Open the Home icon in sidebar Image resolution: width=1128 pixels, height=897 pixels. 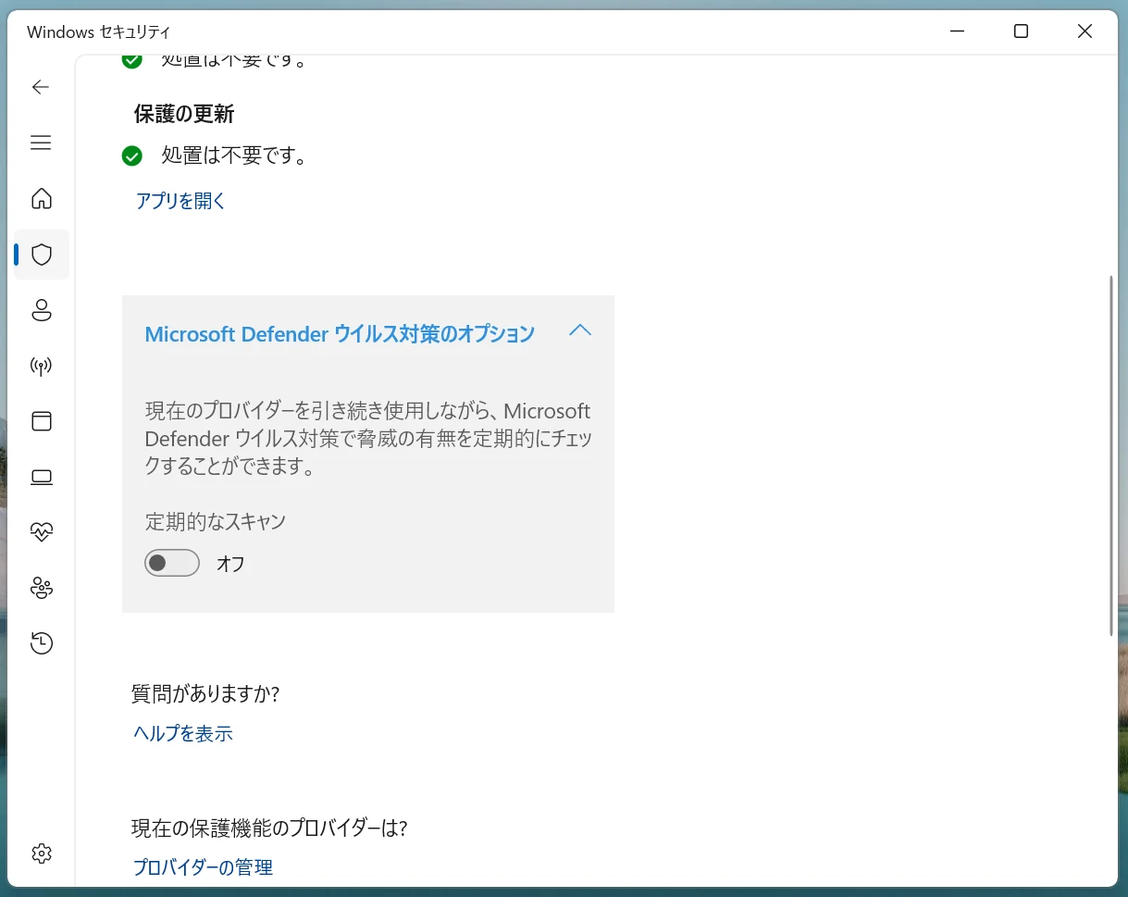click(42, 199)
